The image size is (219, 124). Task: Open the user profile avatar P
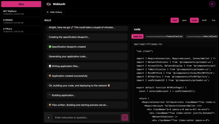[x=212, y=4]
